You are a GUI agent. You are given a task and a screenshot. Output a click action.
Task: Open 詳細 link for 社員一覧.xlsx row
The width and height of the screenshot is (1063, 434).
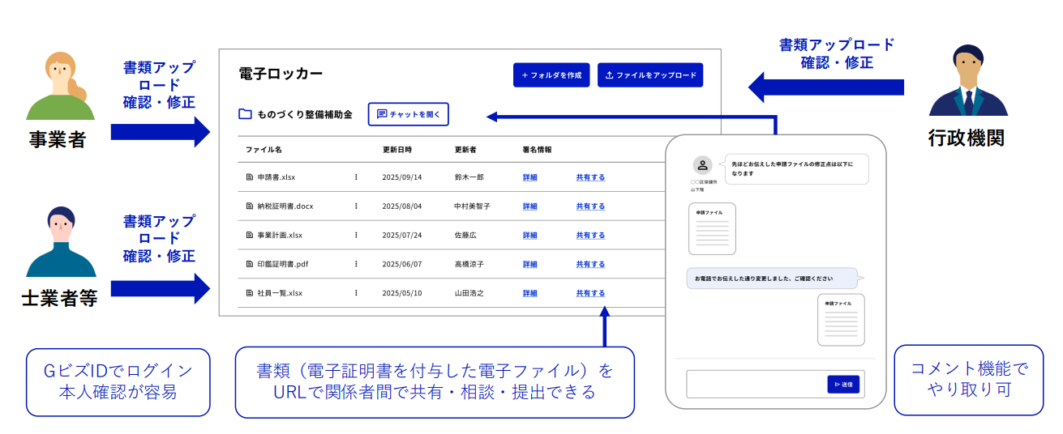[530, 293]
